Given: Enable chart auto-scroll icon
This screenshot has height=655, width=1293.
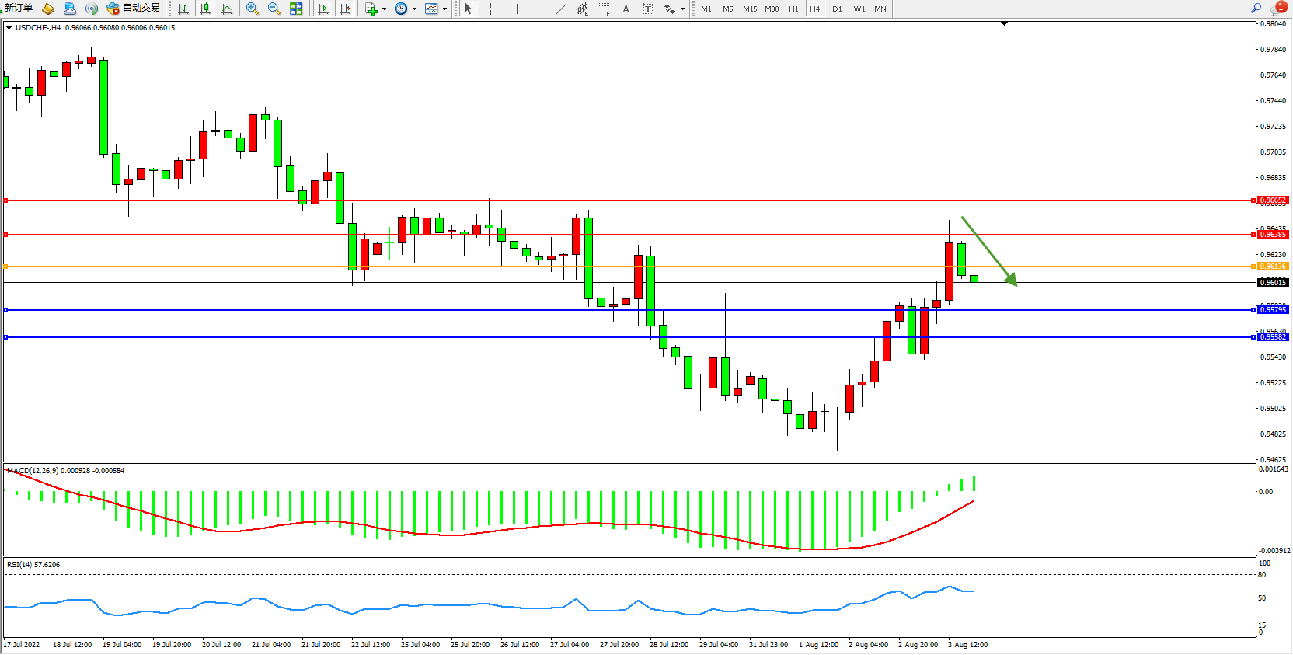Looking at the screenshot, I should click(x=323, y=9).
